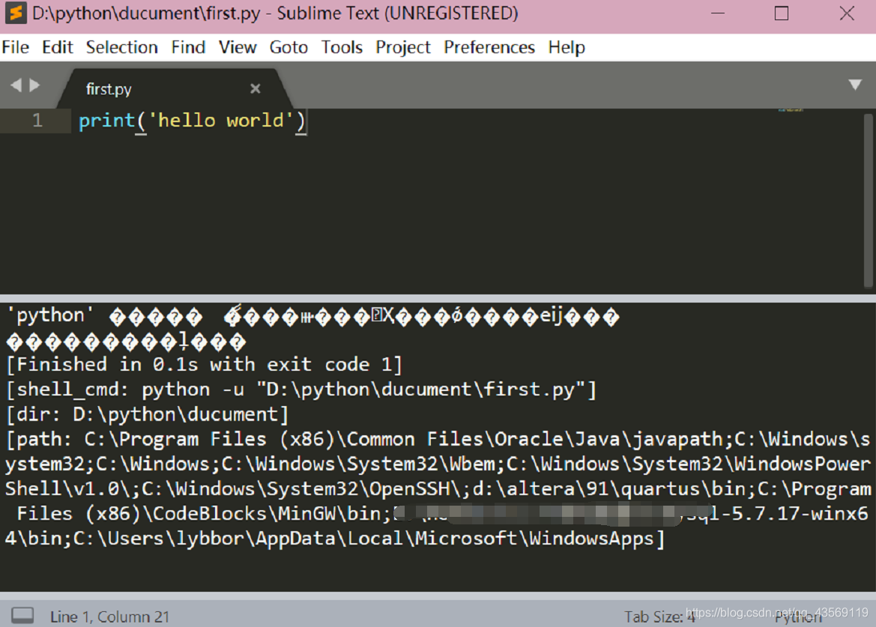
Task: Minimize the Sublime Text window
Action: [x=718, y=13]
